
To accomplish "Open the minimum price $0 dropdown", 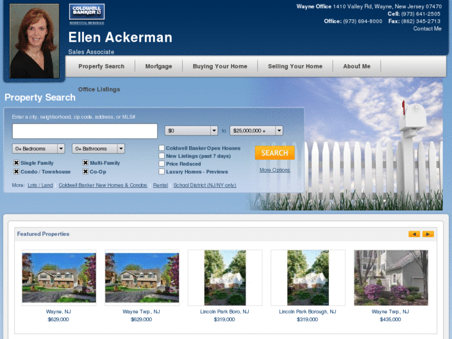I will pos(191,131).
